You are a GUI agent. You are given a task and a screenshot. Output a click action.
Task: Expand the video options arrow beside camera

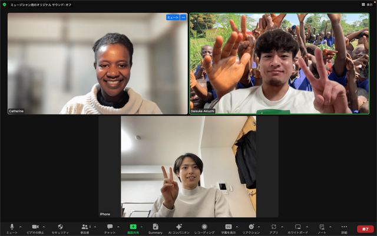click(44, 227)
